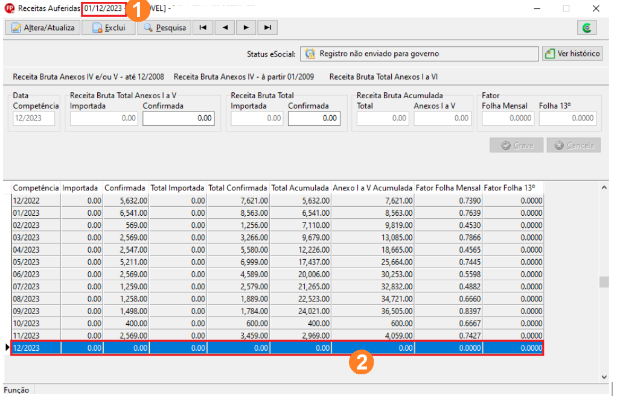Select the 06/2023 row in the grid
The width and height of the screenshot is (617, 396).
278,274
